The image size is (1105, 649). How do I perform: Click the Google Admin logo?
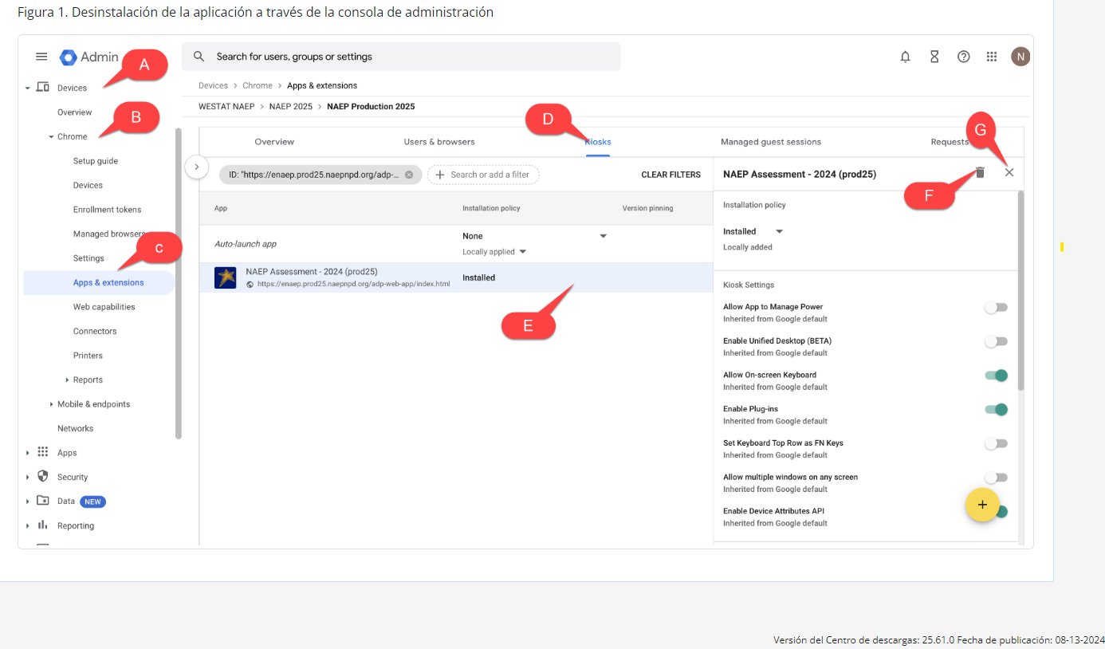[x=88, y=57]
